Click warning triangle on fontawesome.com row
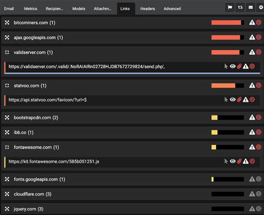264x215 pixels. [x=252, y=147]
